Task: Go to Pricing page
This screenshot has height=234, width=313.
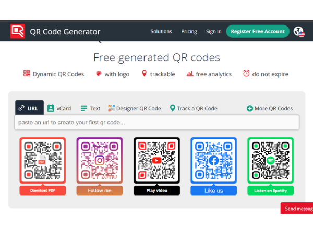Action: (189, 31)
